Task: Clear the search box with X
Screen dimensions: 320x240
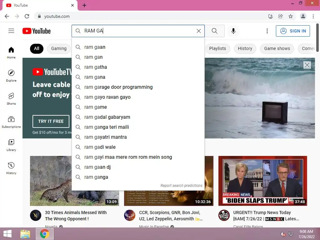Action: click(198, 31)
